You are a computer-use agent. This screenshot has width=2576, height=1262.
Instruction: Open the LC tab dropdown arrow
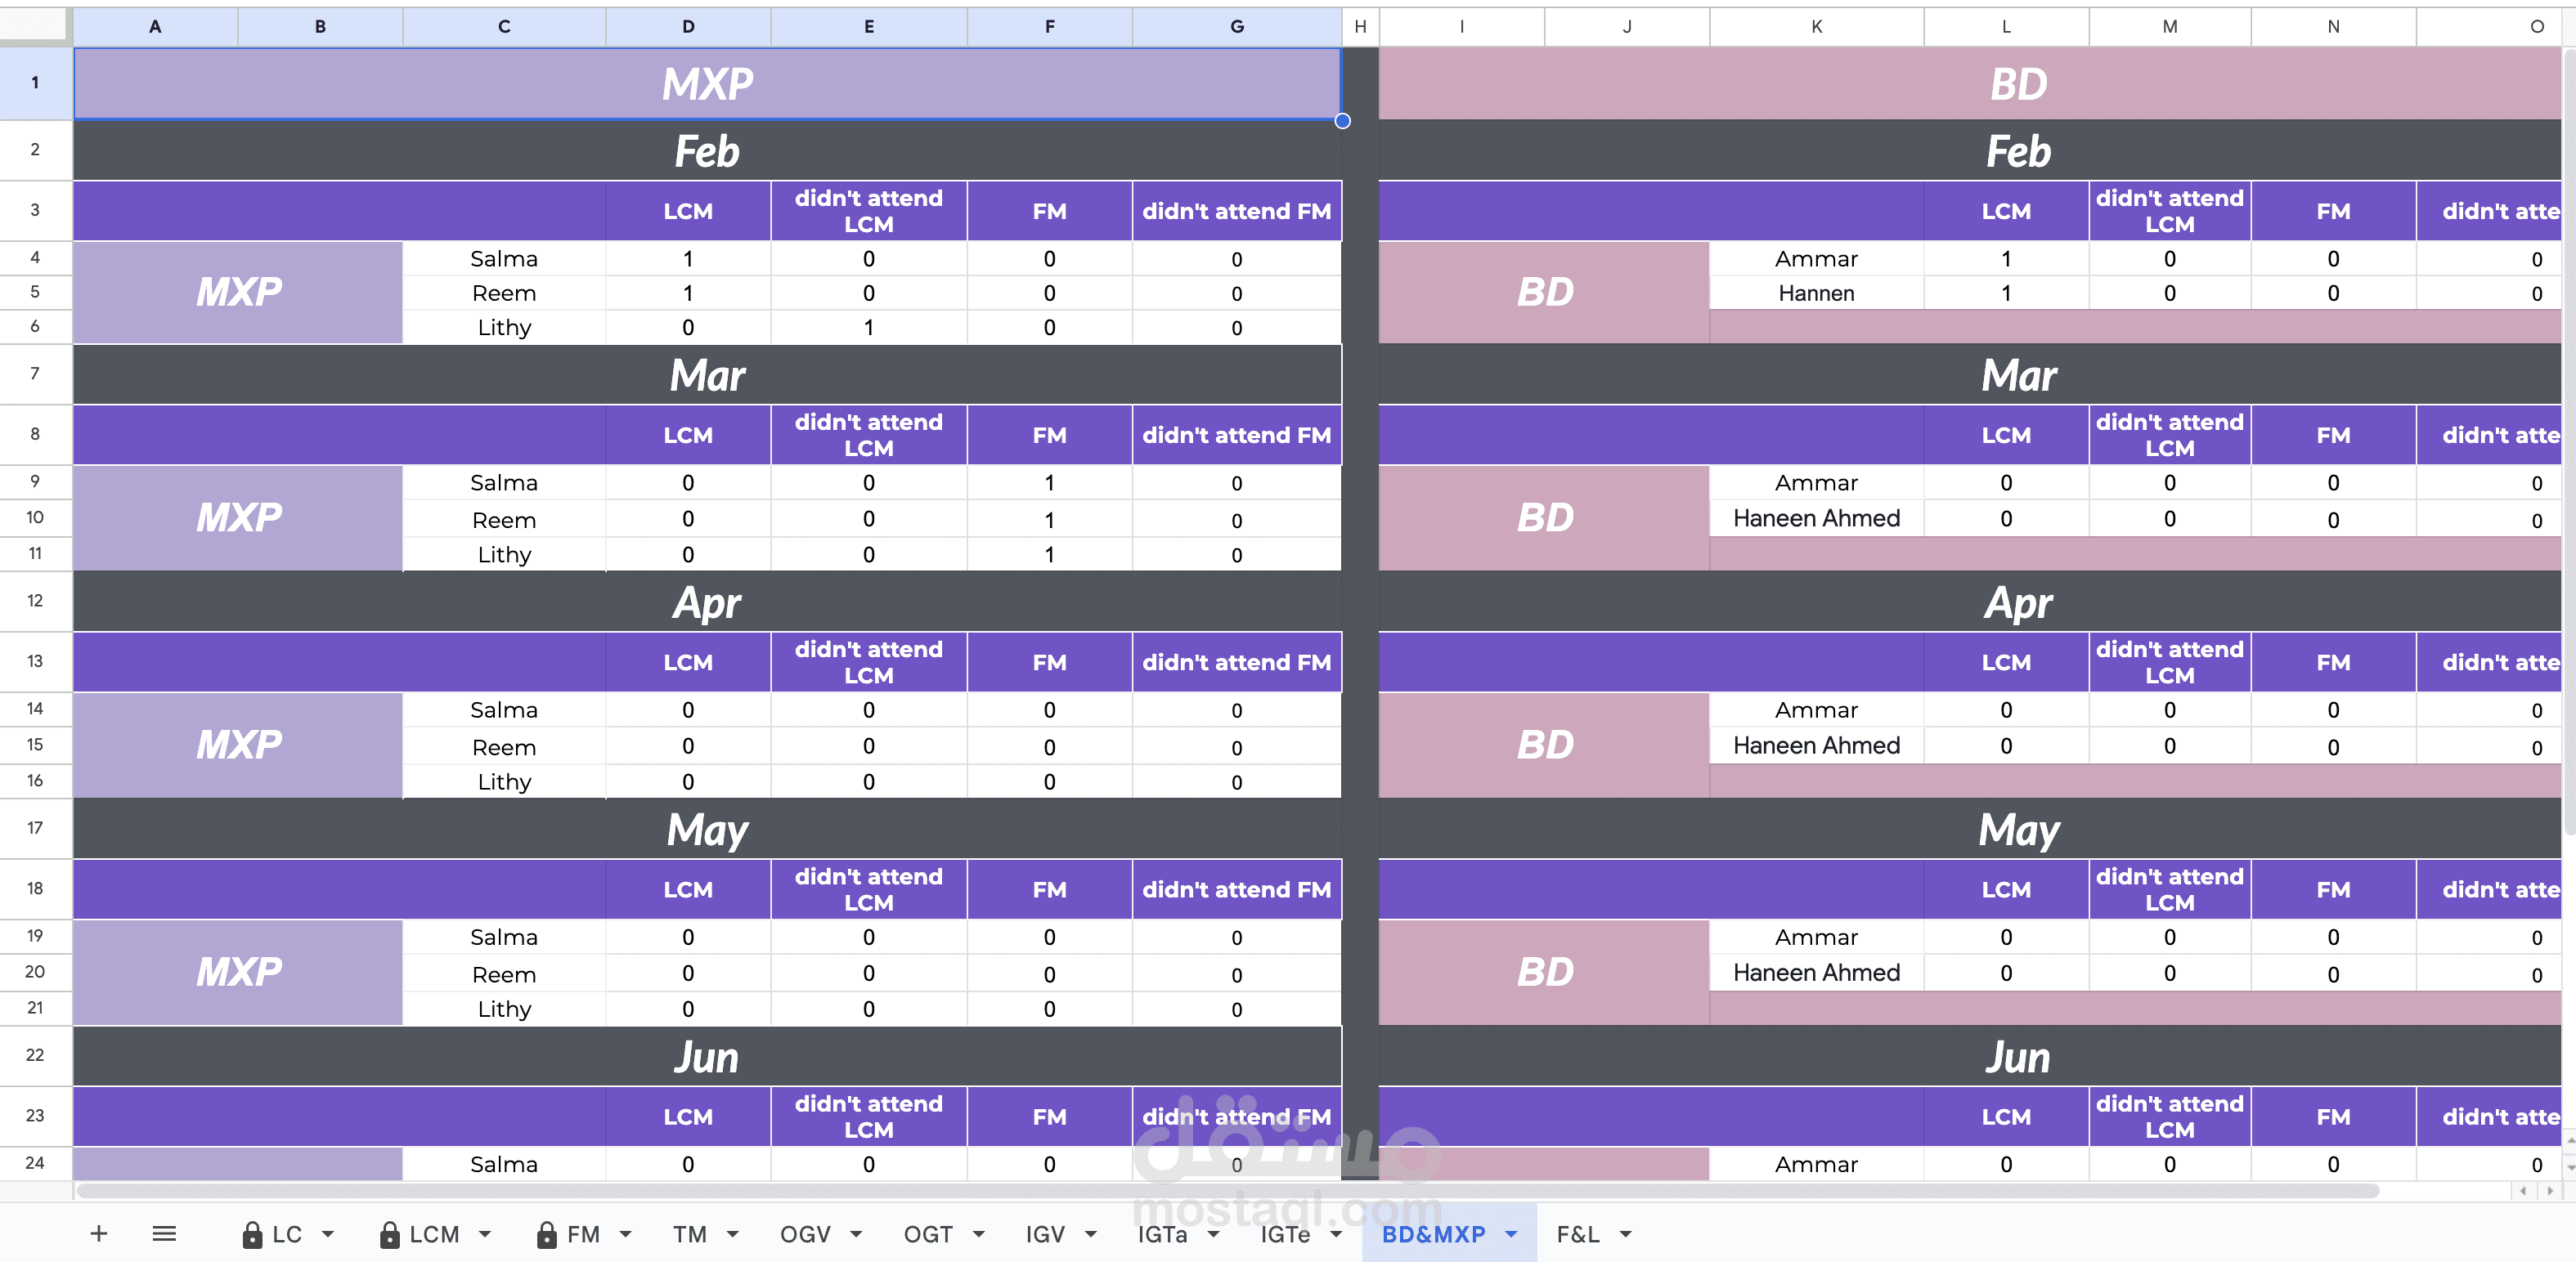point(328,1235)
